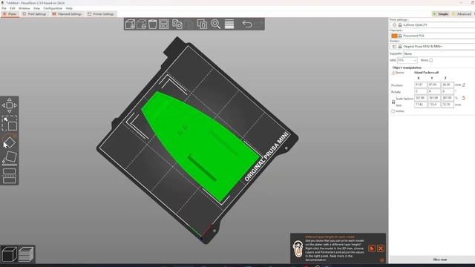This screenshot has height=267, width=475.
Task: Click the Filament preset lock icon
Action: pos(400,36)
